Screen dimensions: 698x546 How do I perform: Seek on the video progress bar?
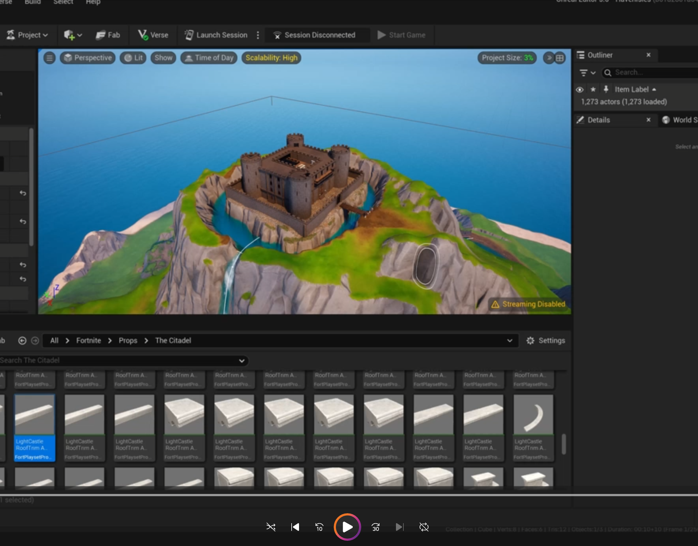(x=349, y=495)
